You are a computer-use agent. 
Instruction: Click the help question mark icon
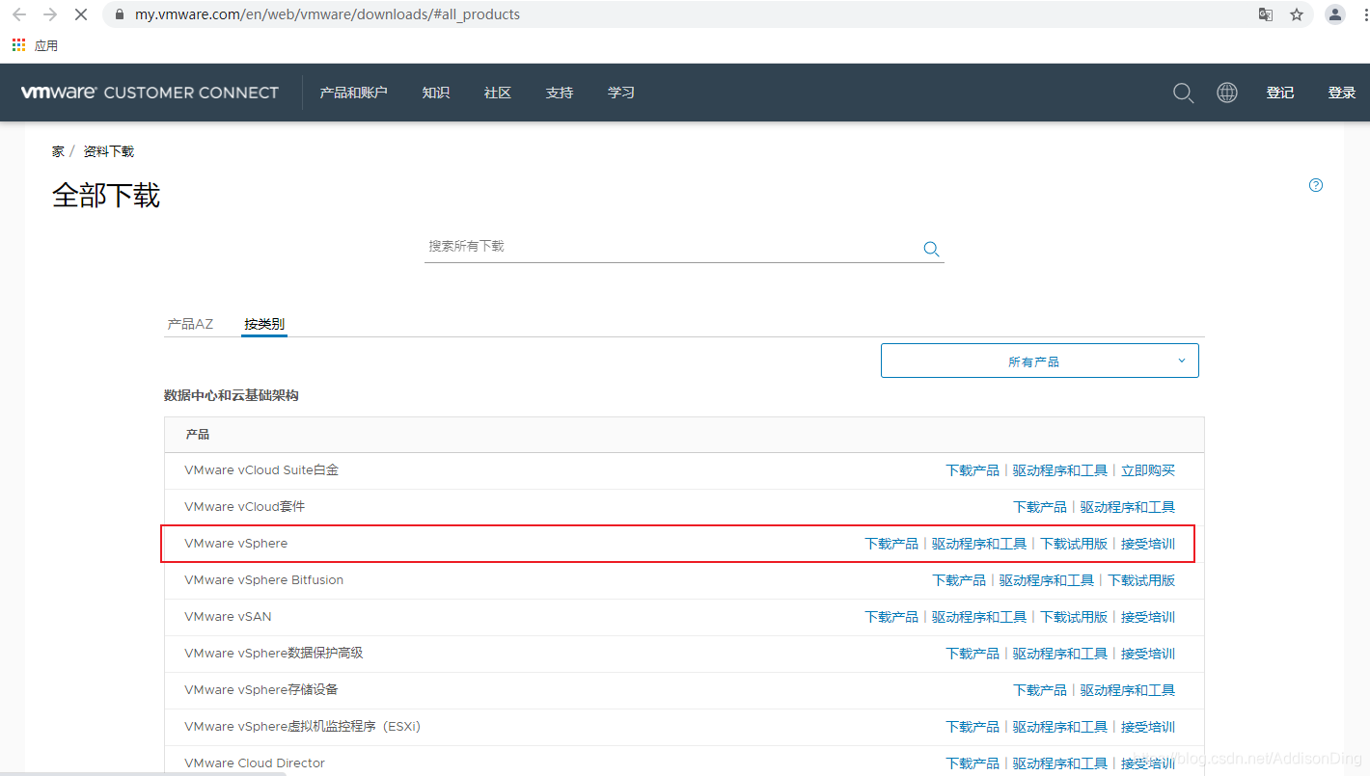1316,185
